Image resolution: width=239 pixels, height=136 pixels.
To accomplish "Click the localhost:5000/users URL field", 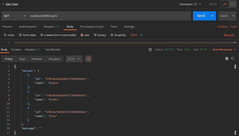I will click(x=109, y=16).
